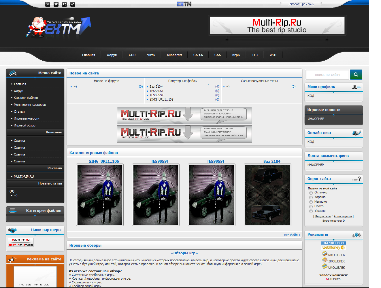Viewport: 381px width, 288px height.
Task: Click the megaphone icon beside Реклама на сайте
Action: pos(13,260)
